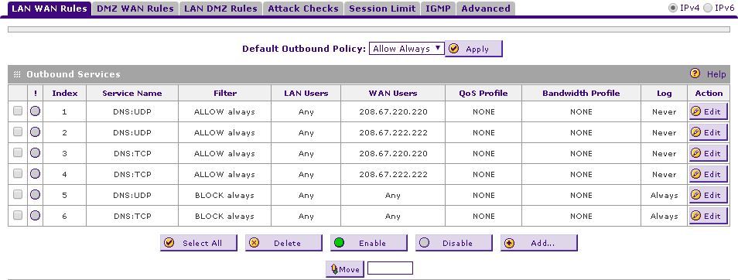The height and width of the screenshot is (280, 738).
Task: Open the Default Outbound Policy dropdown
Action: [407, 49]
